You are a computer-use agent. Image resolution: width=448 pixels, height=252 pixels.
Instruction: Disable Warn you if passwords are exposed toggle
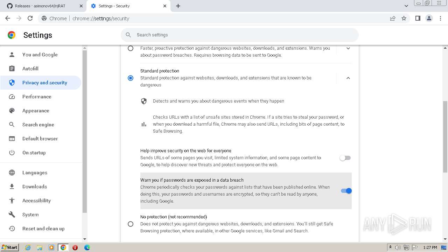(346, 191)
